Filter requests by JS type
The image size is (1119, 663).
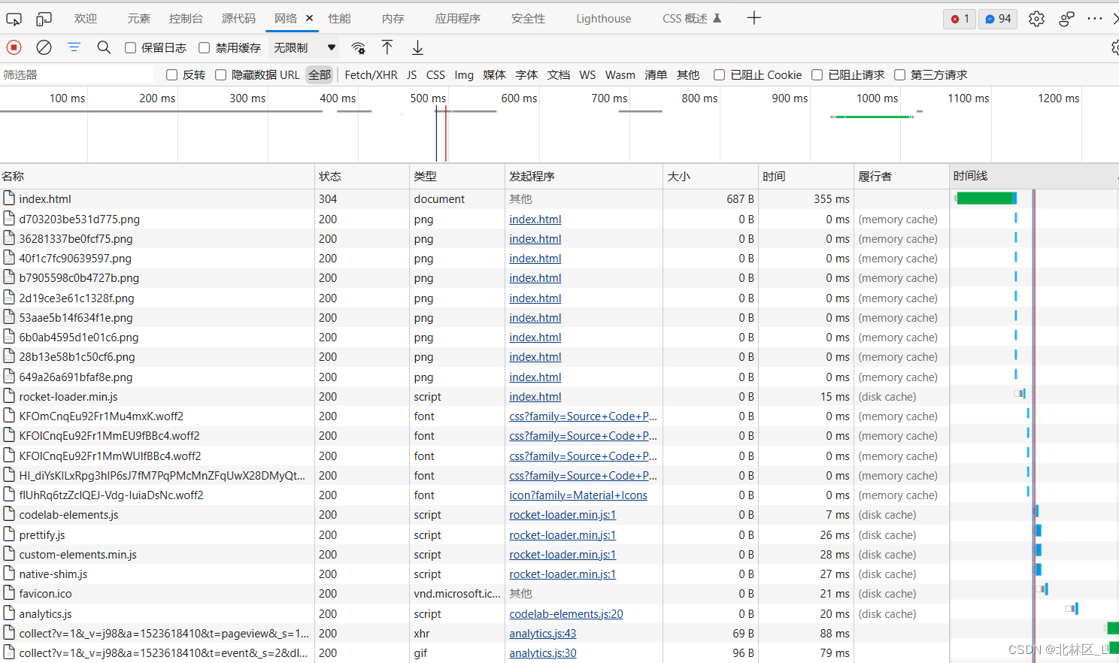(411, 74)
